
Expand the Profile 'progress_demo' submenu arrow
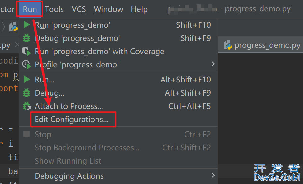pyautogui.click(x=213, y=64)
